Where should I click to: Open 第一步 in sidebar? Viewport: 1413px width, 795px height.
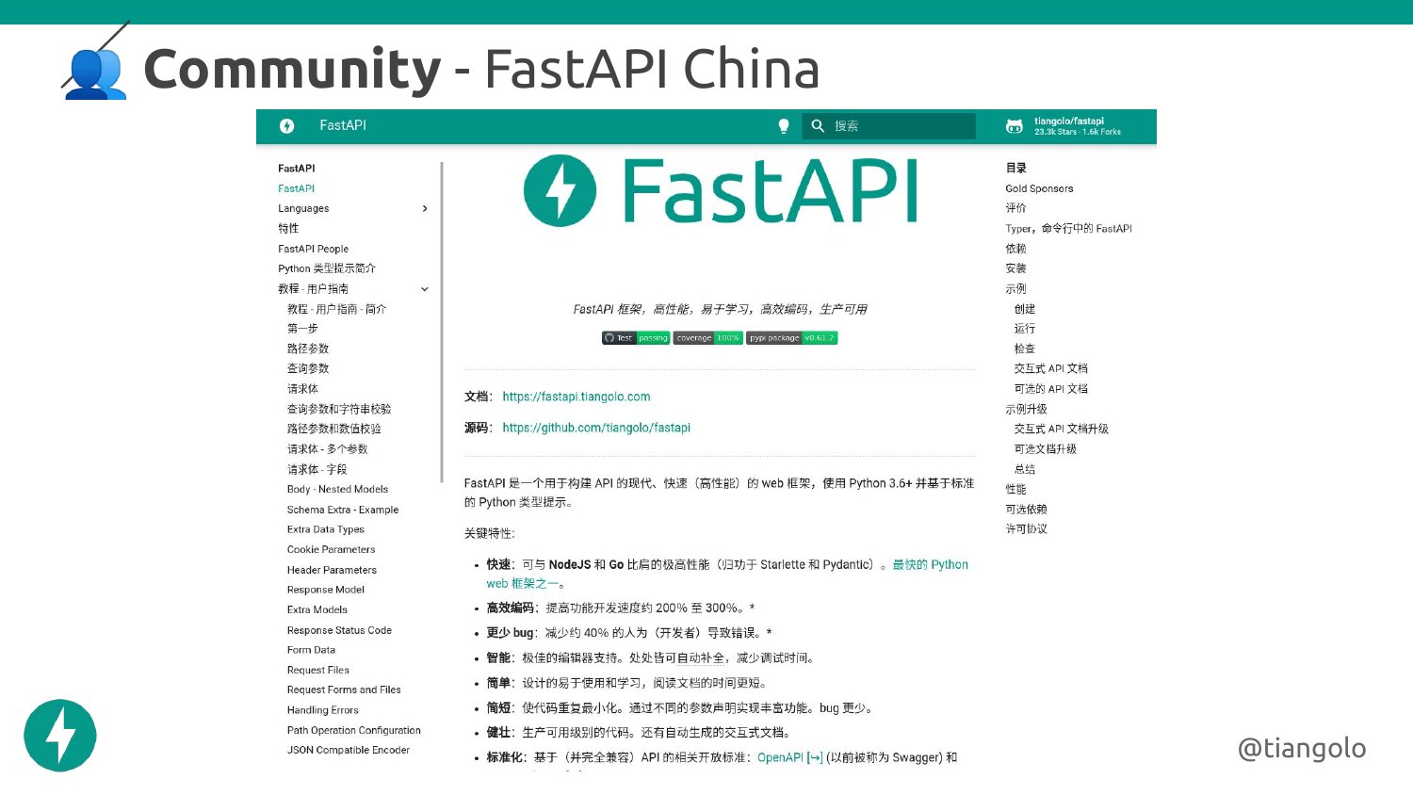(x=302, y=329)
